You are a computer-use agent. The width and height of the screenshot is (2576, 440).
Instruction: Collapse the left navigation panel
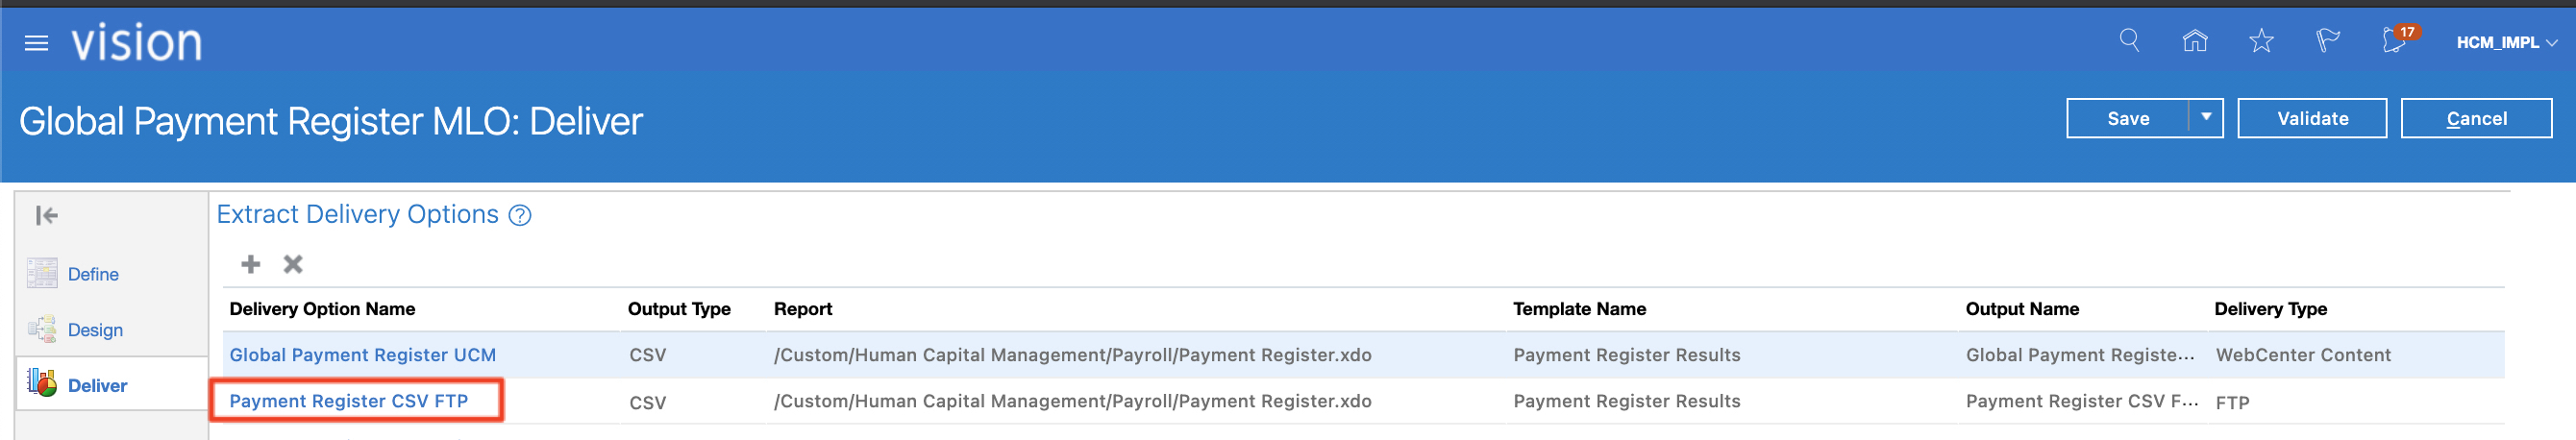(x=46, y=216)
